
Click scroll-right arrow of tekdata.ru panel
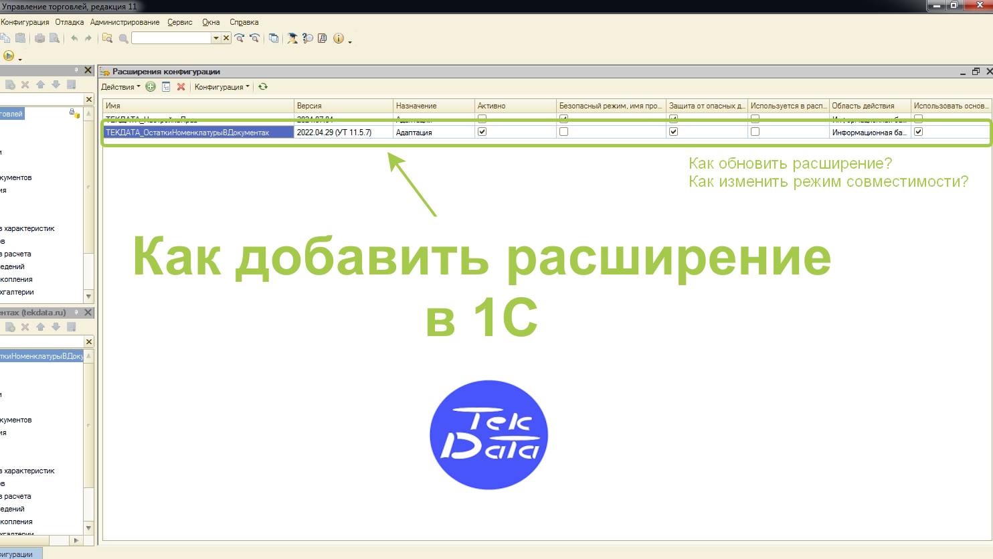(76, 540)
